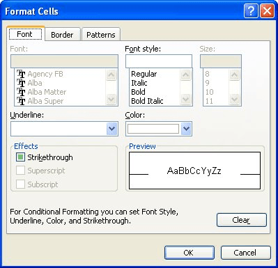Viewport: 278px width, 268px height.
Task: Switch to the Patterns tab
Action: click(x=101, y=35)
